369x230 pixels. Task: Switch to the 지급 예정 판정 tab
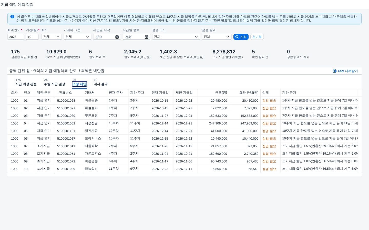coord(26,82)
